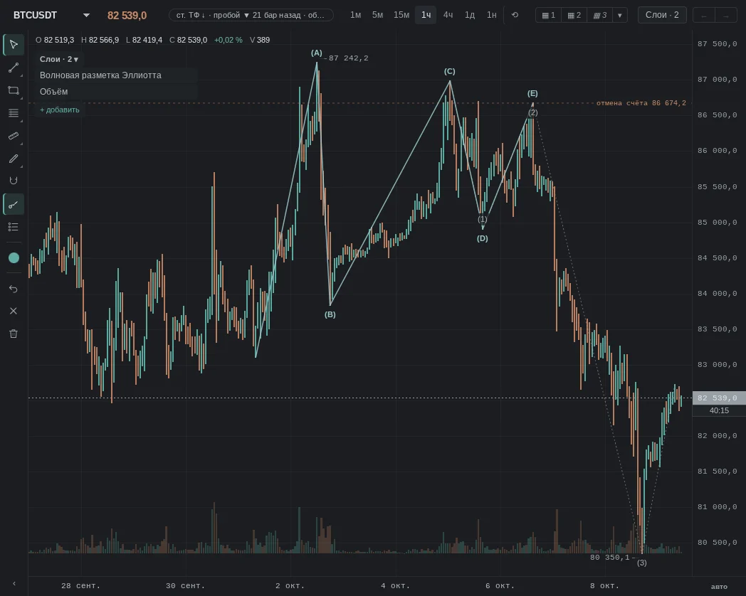Screen dimensions: 746x596
Task: Click the 80 350,1 low price label
Action: [609, 557]
